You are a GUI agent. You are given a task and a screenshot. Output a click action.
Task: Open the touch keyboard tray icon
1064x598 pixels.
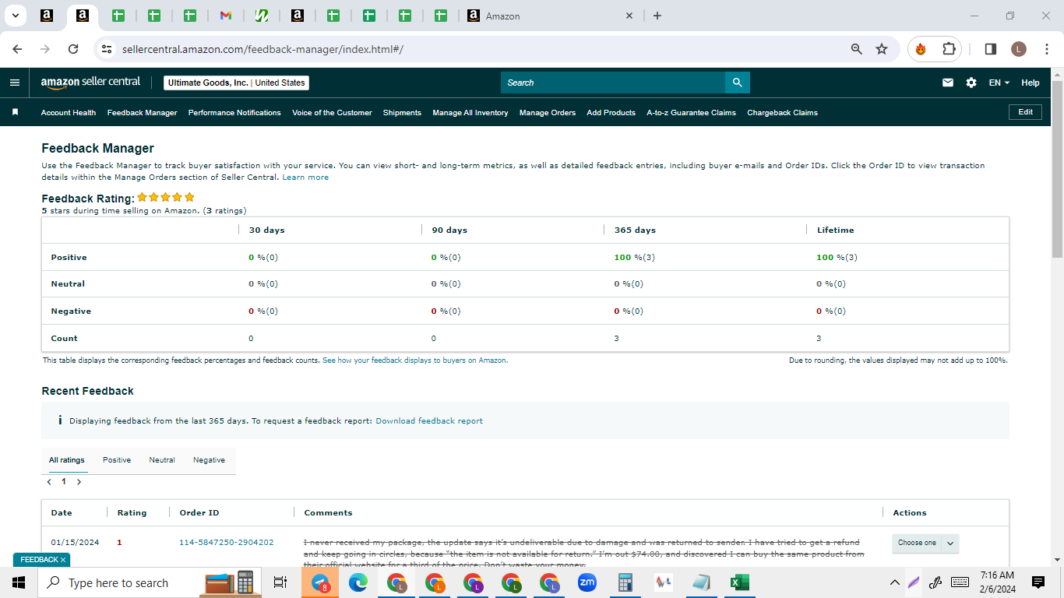960,582
